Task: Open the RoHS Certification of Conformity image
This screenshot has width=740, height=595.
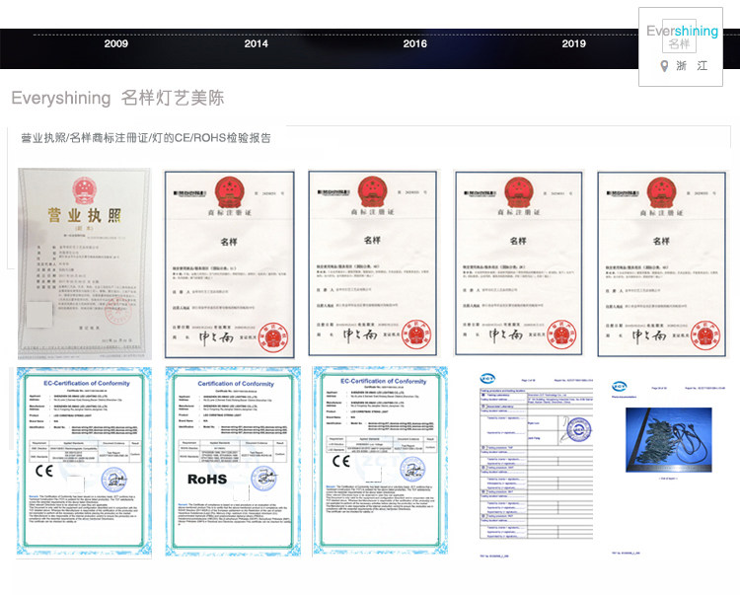Action: click(x=233, y=462)
